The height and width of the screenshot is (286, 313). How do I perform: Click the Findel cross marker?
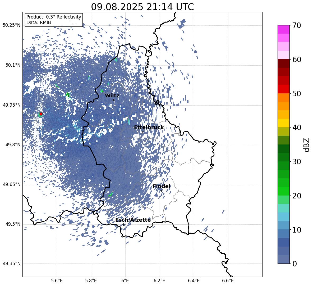(161, 191)
